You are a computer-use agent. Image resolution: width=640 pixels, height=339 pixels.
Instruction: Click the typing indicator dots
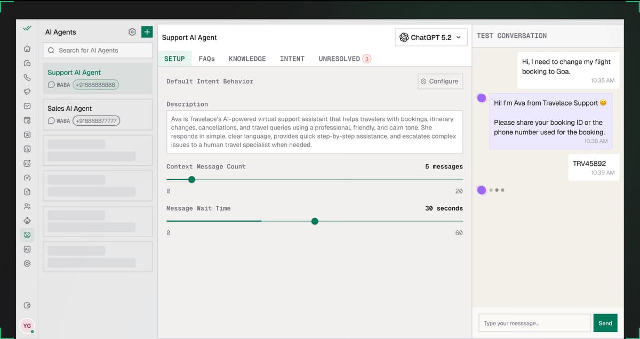pos(497,190)
